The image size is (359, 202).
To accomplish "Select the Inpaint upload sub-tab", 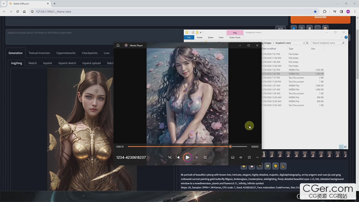I will 91,63.
